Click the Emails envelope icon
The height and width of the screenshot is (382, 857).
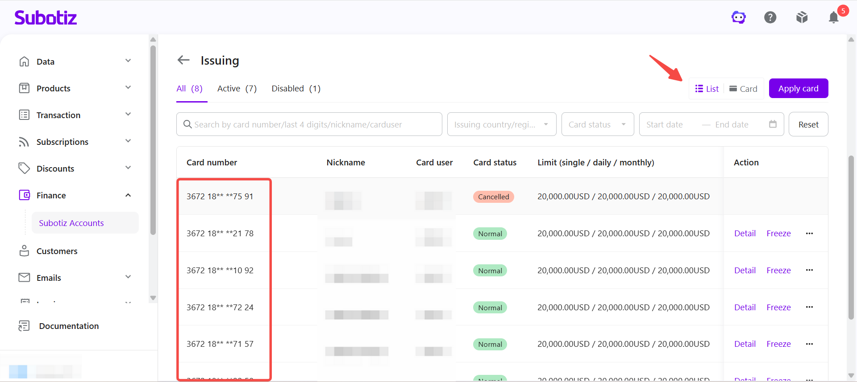[x=24, y=278]
